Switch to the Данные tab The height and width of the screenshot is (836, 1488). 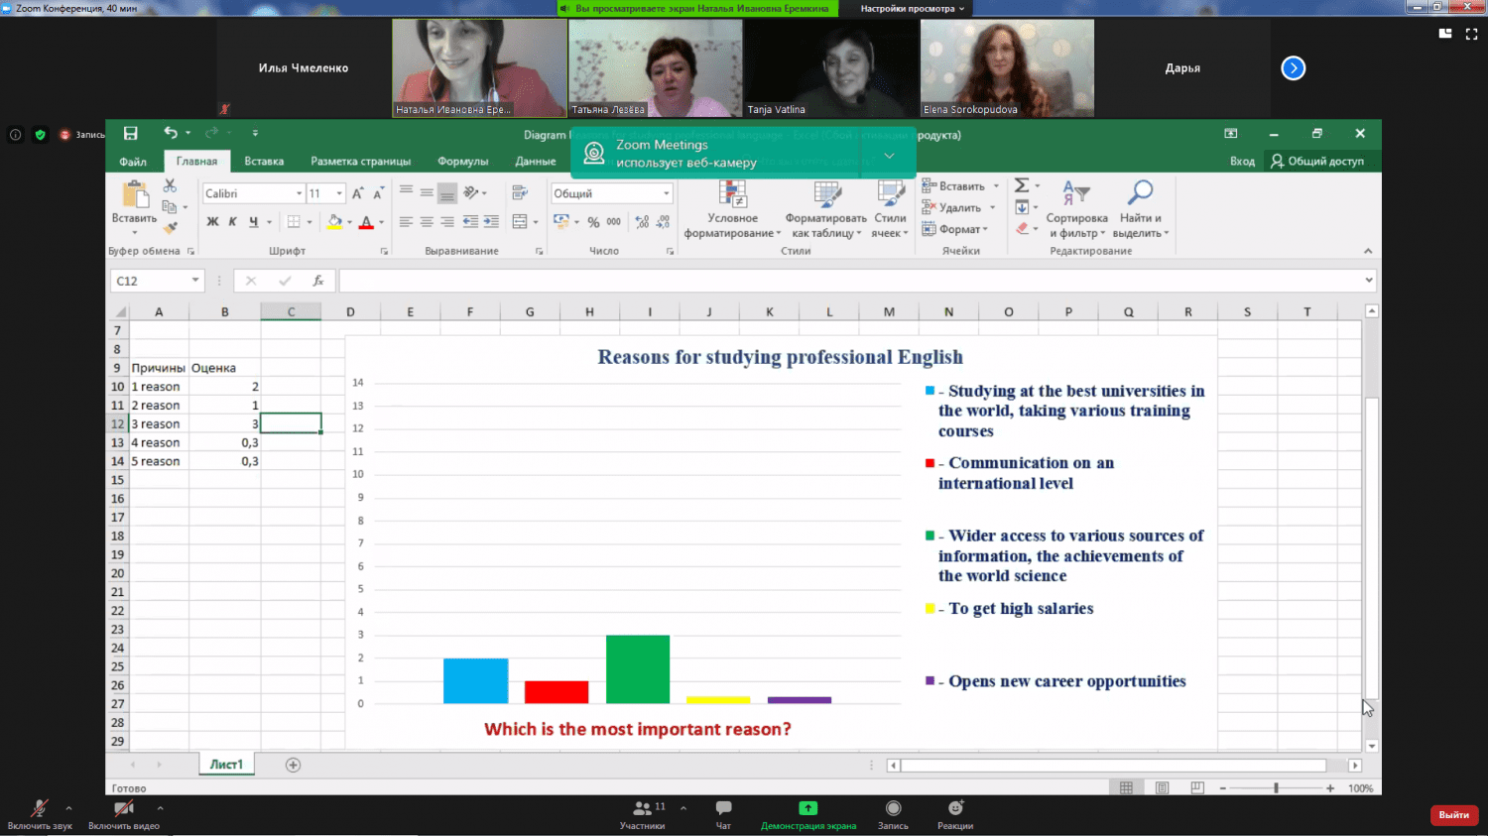(x=536, y=161)
